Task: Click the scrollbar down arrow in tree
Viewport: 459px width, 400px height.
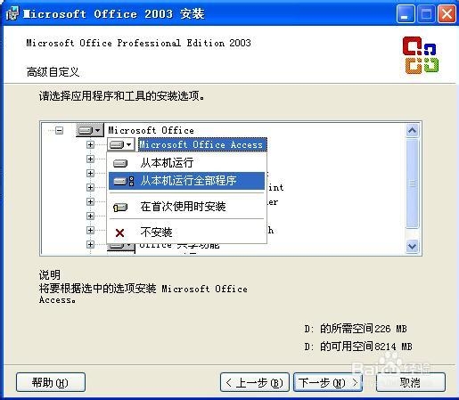Action: 413,246
